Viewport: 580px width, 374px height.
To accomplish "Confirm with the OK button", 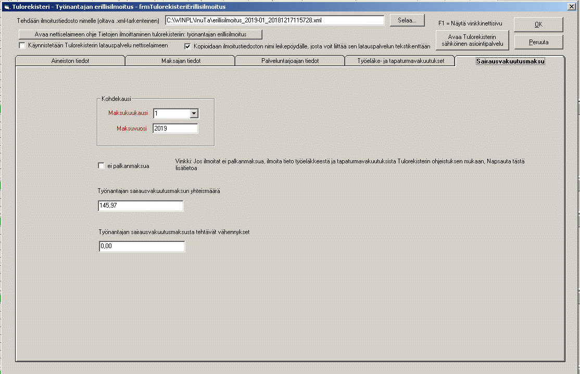I will pos(538,24).
